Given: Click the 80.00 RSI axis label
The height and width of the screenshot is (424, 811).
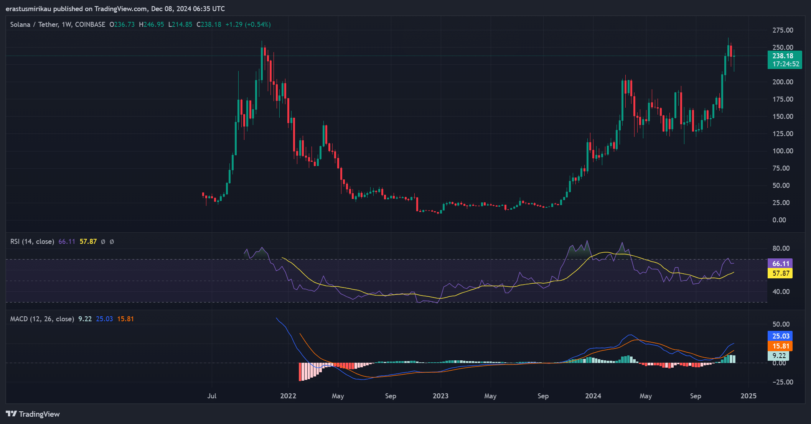Looking at the screenshot, I should 781,248.
